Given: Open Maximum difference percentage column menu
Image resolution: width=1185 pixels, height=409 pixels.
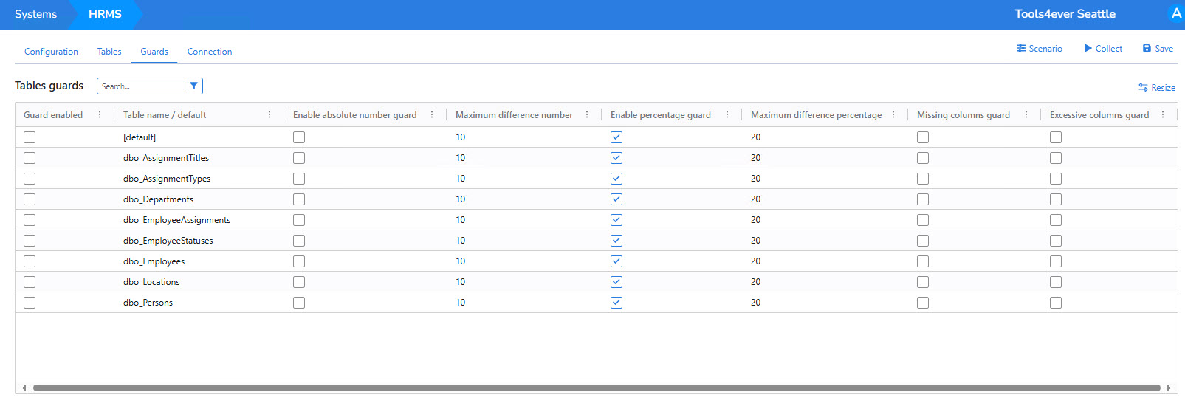Looking at the screenshot, I should coord(893,115).
